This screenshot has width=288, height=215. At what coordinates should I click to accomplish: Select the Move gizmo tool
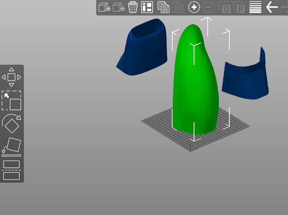[x=11, y=77]
